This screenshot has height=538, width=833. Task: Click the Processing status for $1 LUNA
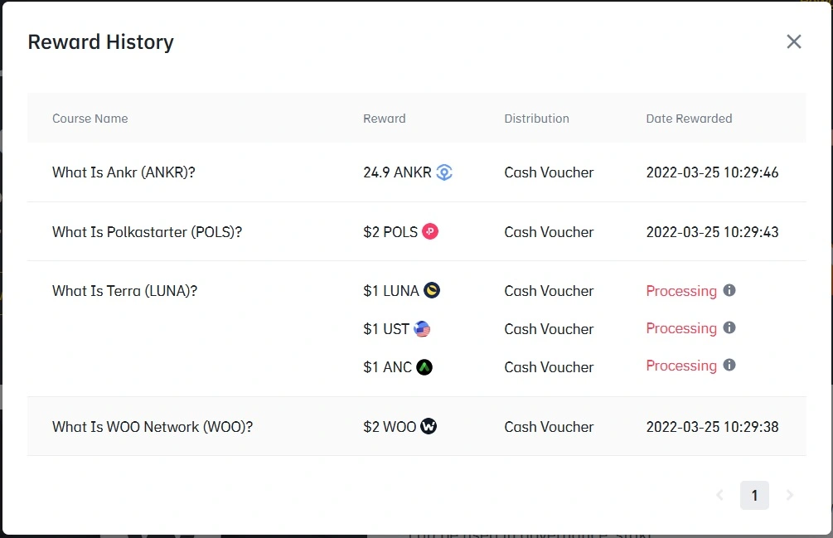[681, 291]
